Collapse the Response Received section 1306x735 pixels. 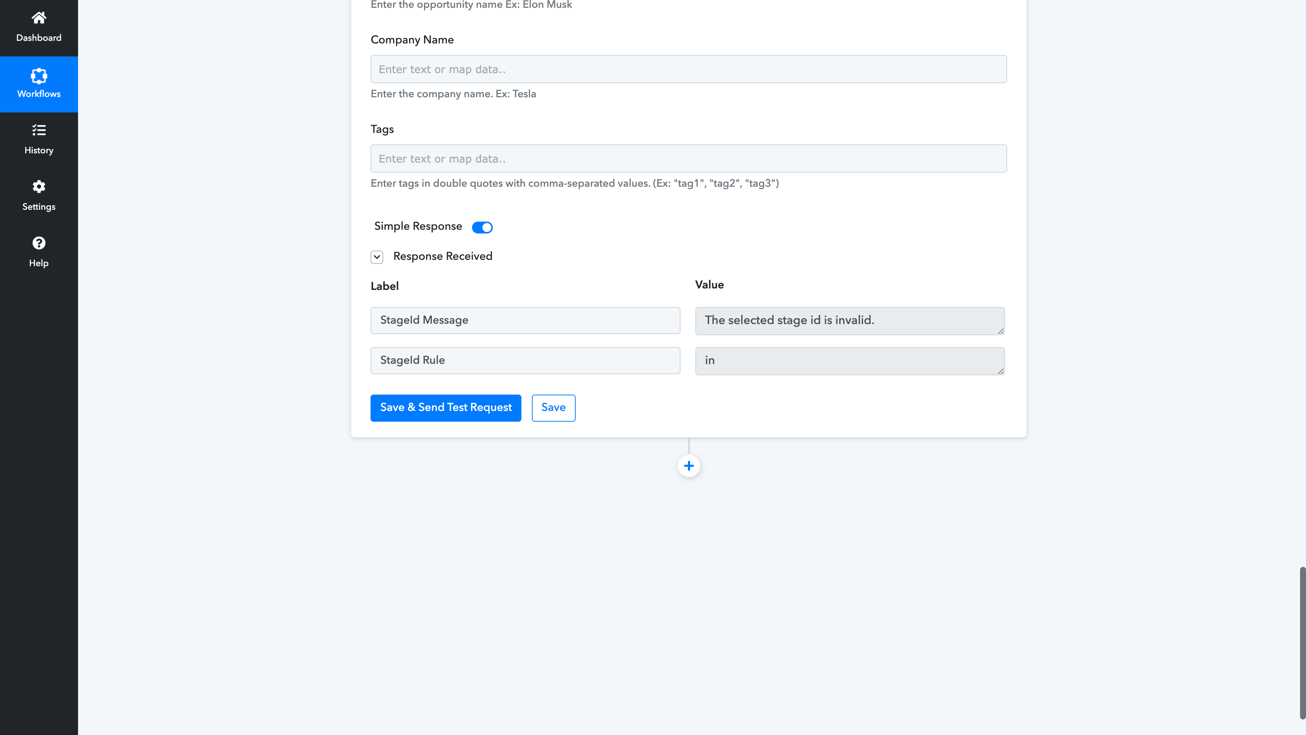pyautogui.click(x=377, y=257)
